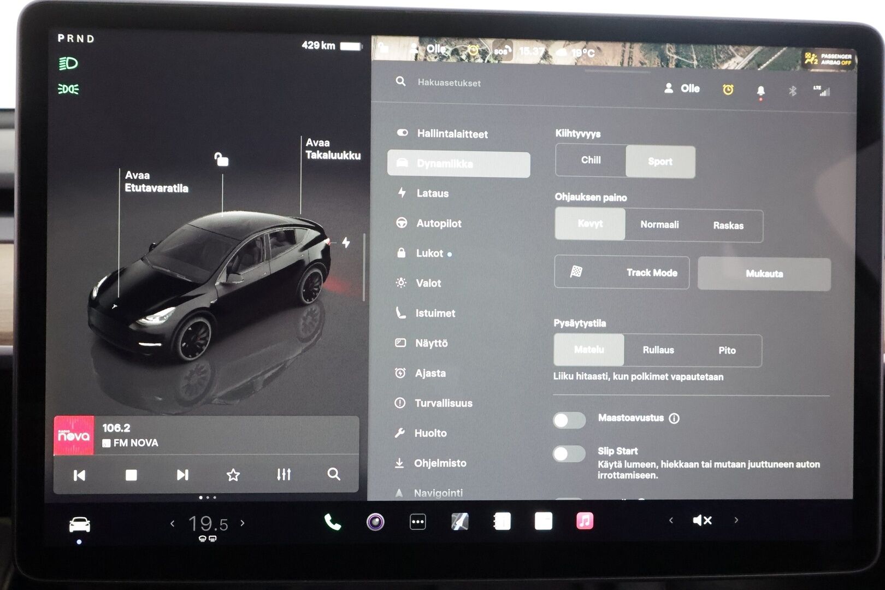
Task: Set acceleration to Sport
Action: [660, 162]
